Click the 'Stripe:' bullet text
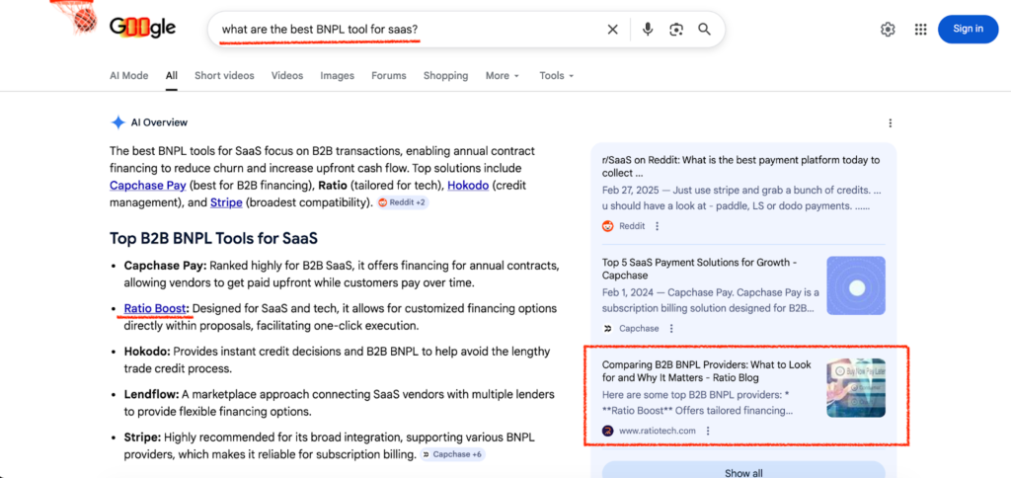Viewport: 1011px width, 478px height. pyautogui.click(x=142, y=438)
